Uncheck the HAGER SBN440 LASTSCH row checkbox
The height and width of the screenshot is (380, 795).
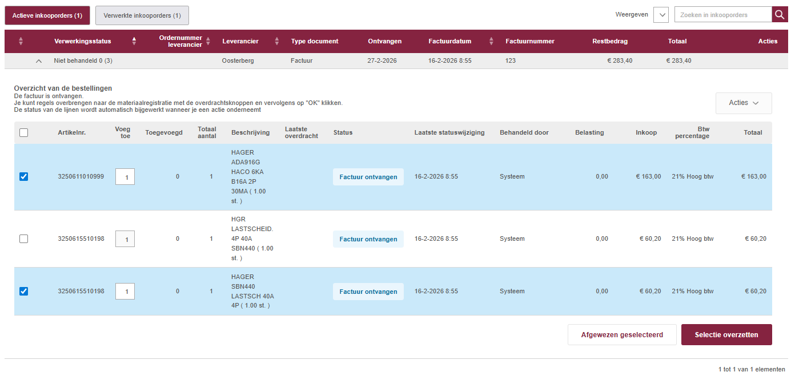coord(23,292)
